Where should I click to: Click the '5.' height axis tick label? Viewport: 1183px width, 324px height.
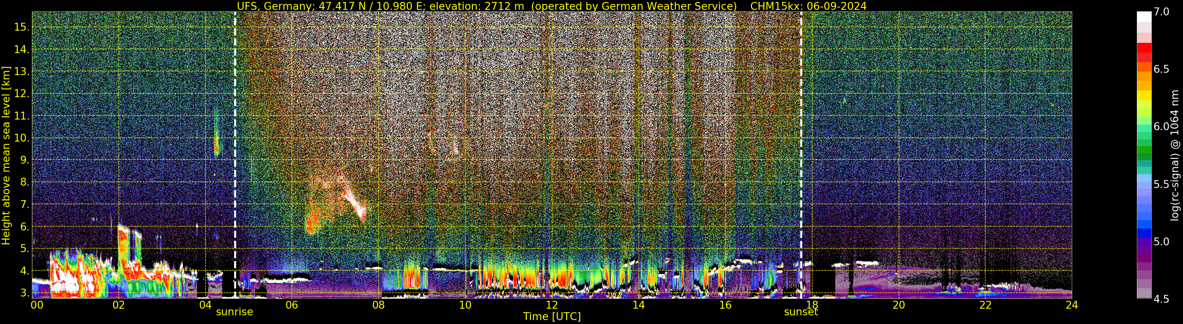(25, 249)
